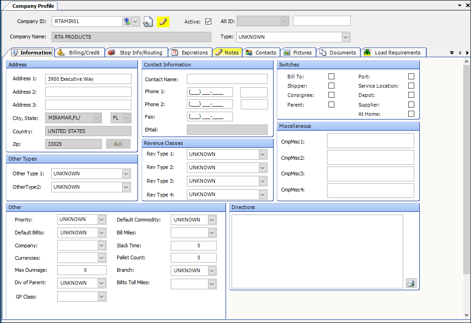
Task: Expand the Type dropdown
Action: pyautogui.click(x=346, y=37)
